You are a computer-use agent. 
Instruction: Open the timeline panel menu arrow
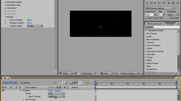tap(178, 78)
